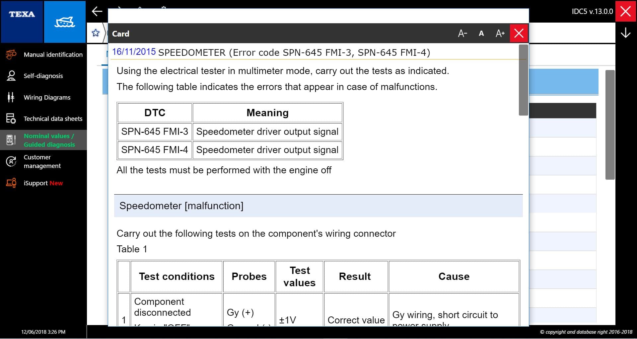This screenshot has width=637, height=339.
Task: Open Technical data sheets
Action: point(53,119)
